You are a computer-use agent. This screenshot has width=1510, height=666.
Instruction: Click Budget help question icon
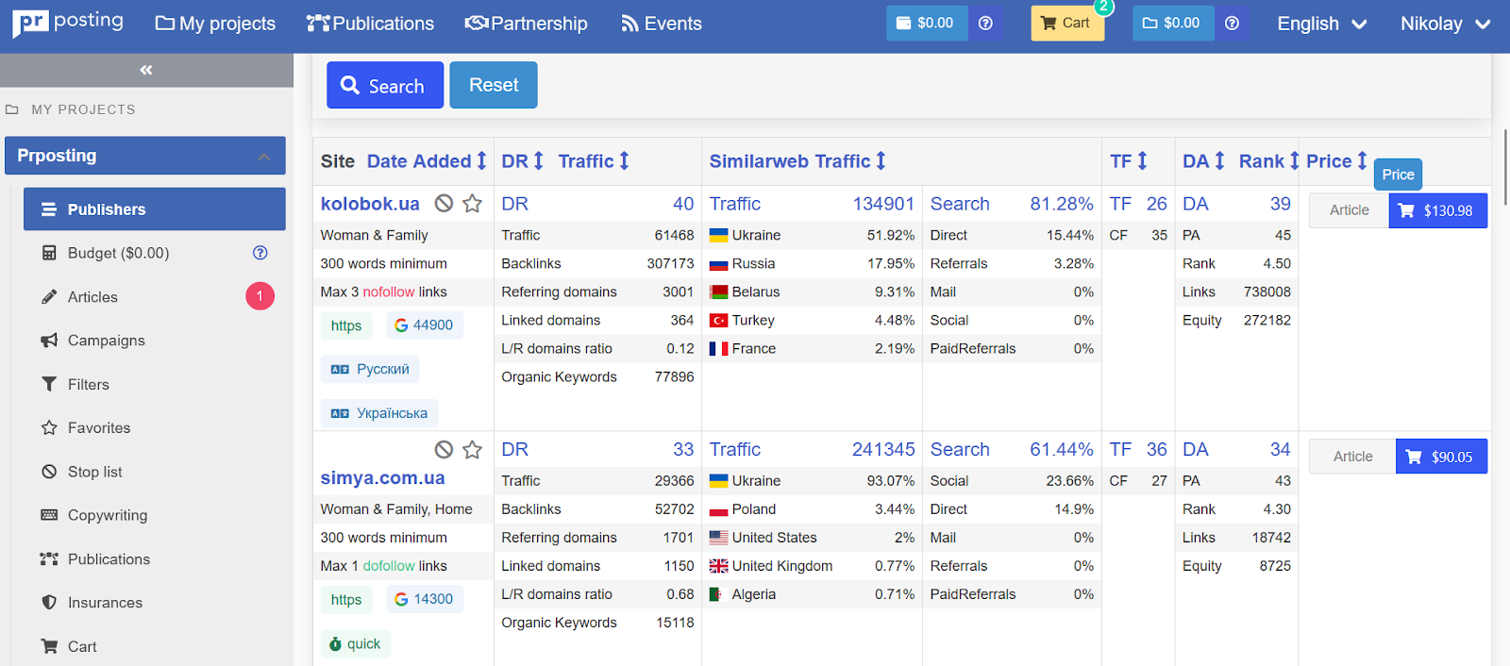[260, 253]
